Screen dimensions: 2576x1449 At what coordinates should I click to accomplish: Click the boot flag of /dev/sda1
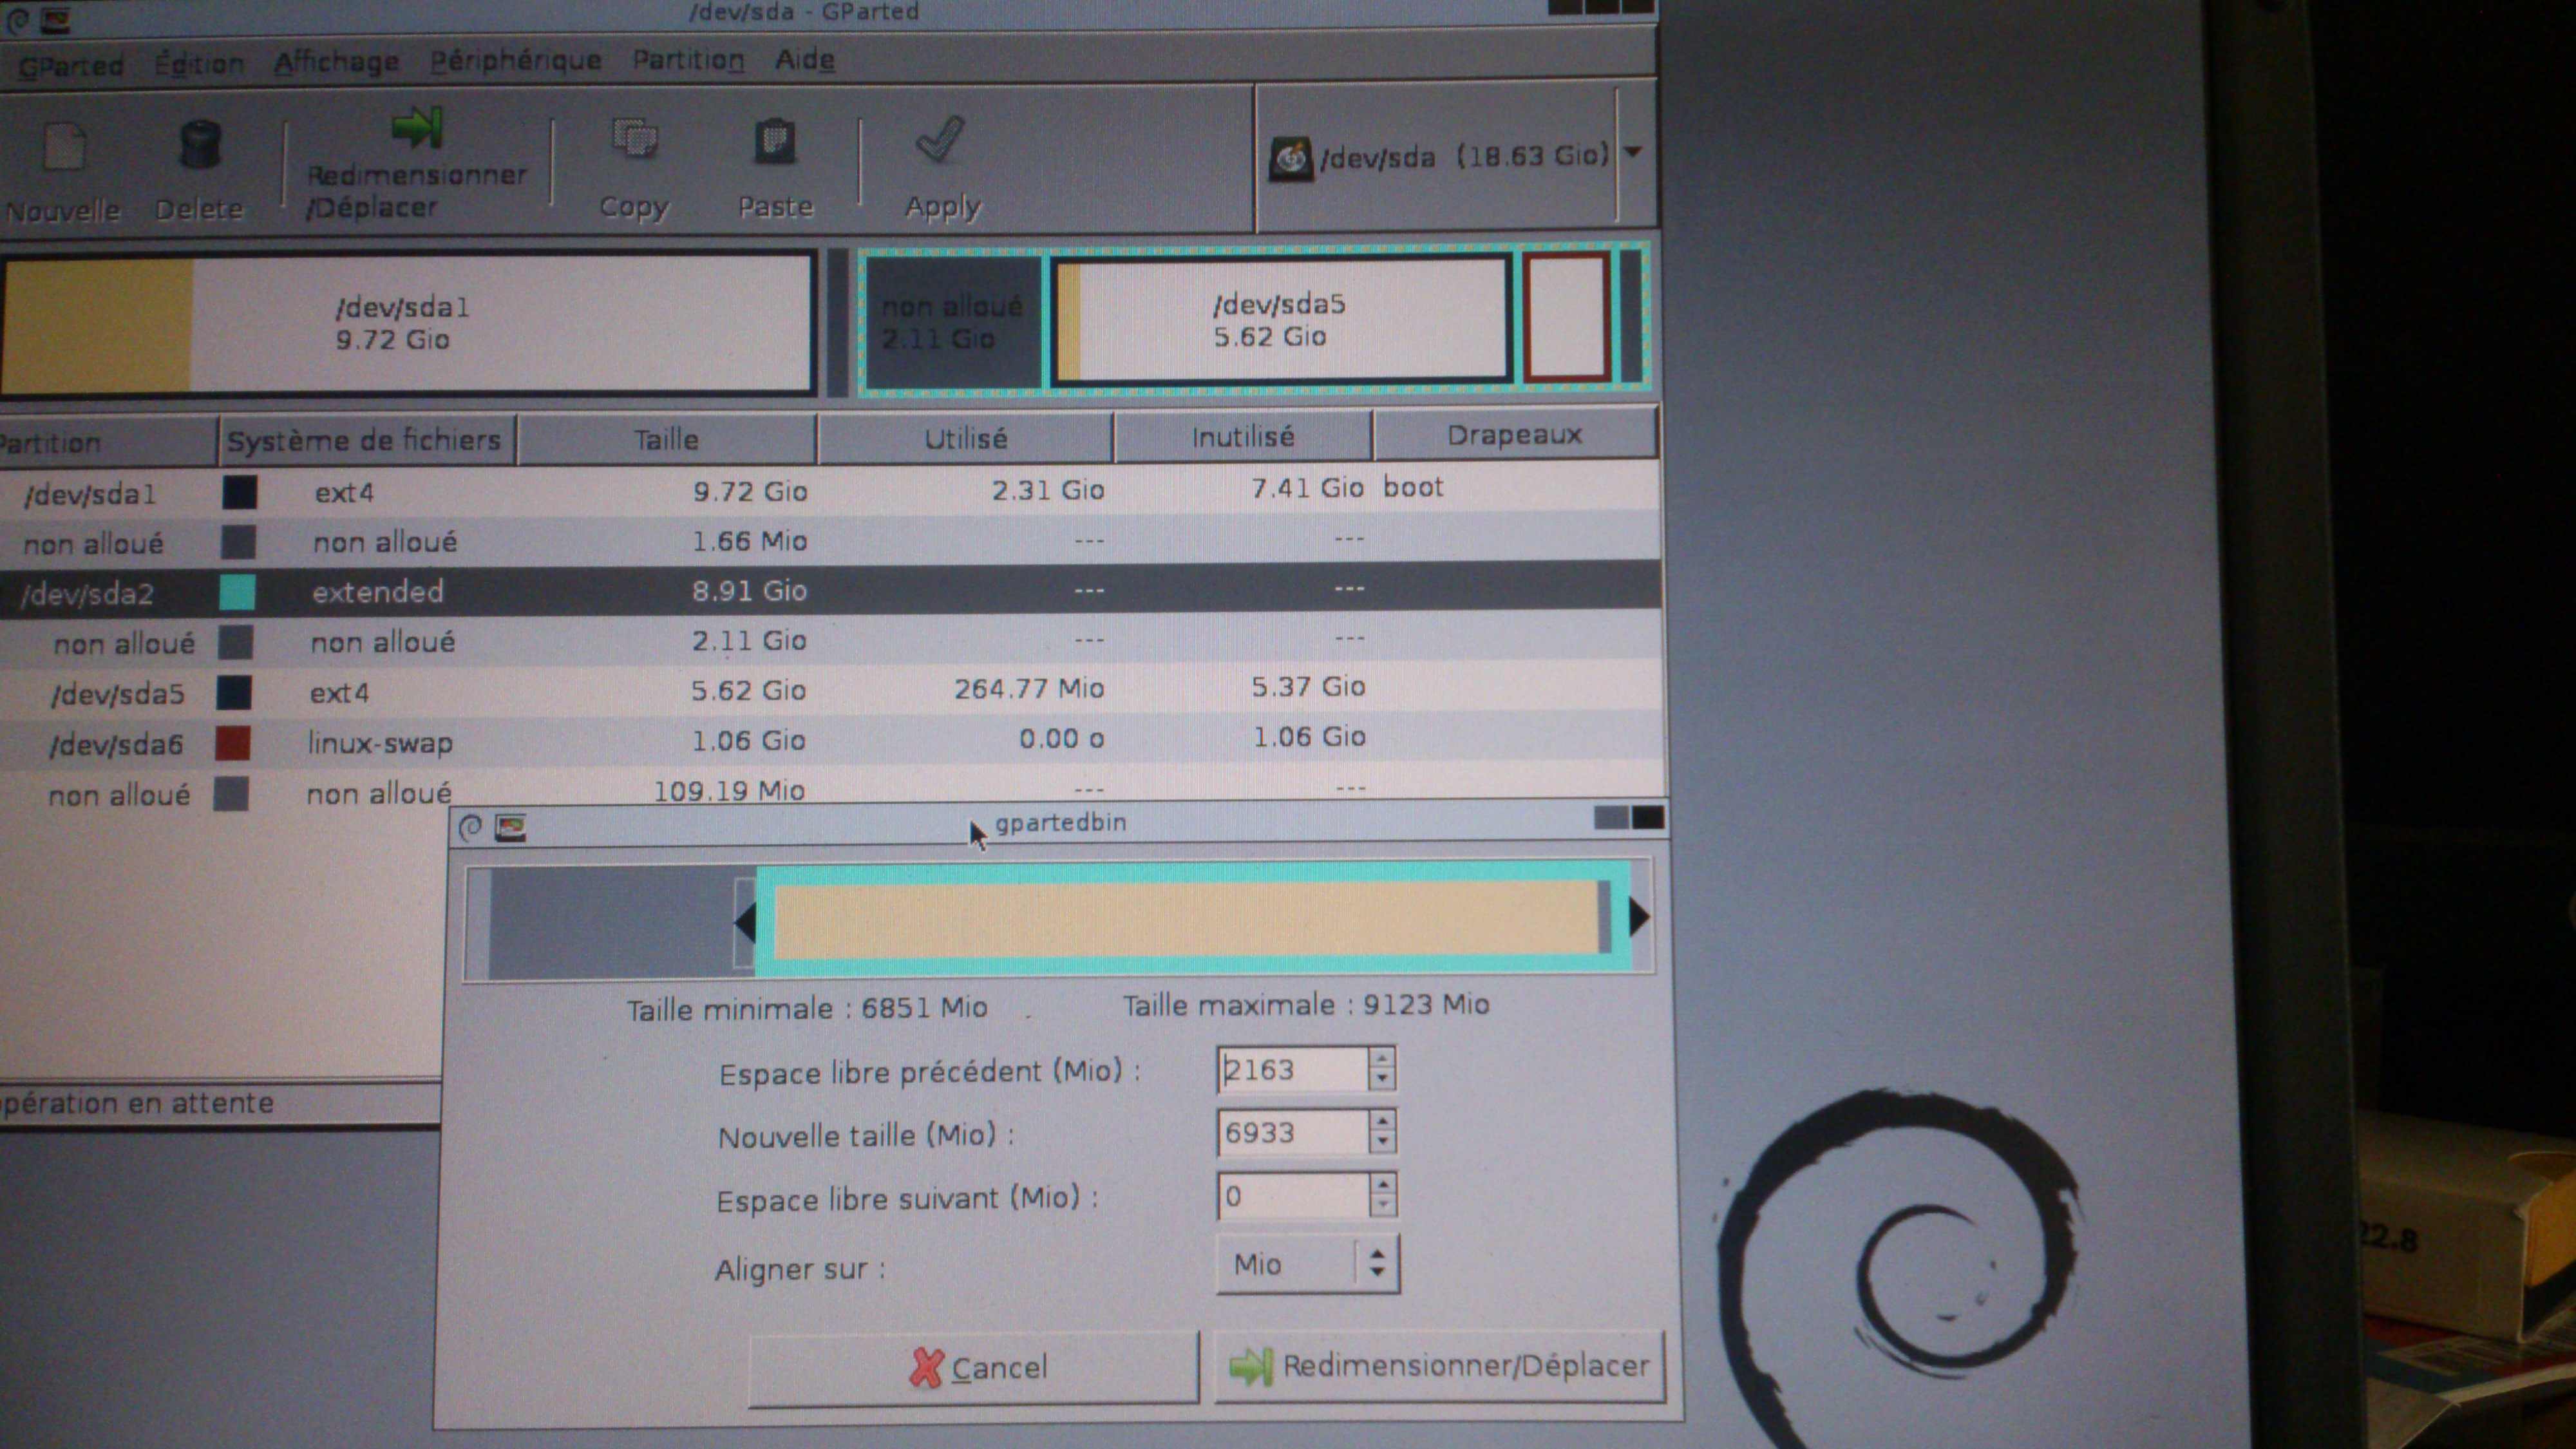coord(1413,487)
